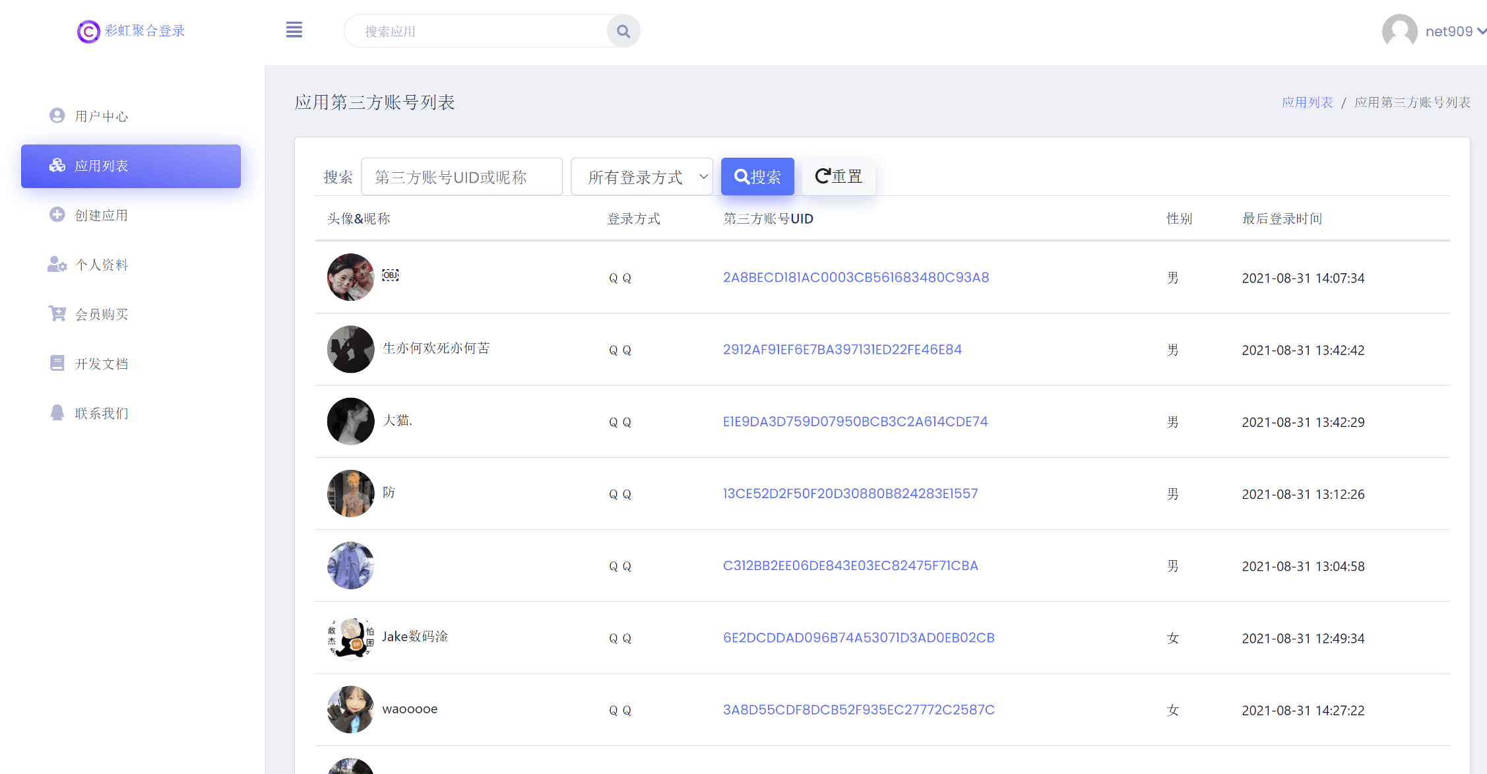The height and width of the screenshot is (774, 1487).
Task: Click the hamburger menu icon
Action: point(294,30)
